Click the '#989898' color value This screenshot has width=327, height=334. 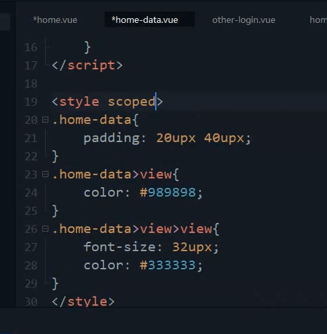[168, 193]
